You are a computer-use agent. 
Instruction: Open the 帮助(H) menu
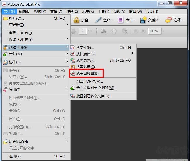pos(152,11)
